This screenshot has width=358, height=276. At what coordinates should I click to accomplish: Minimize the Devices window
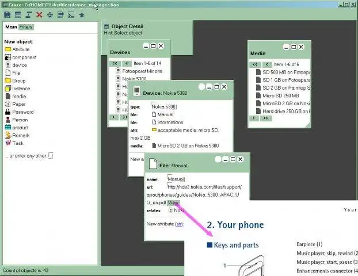(146, 46)
